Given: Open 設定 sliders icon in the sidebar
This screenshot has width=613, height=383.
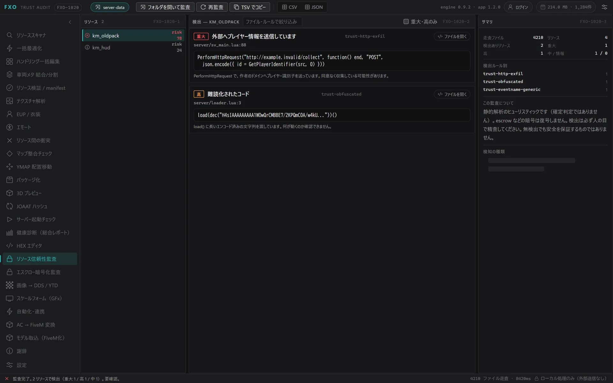Looking at the screenshot, I should tap(10, 365).
